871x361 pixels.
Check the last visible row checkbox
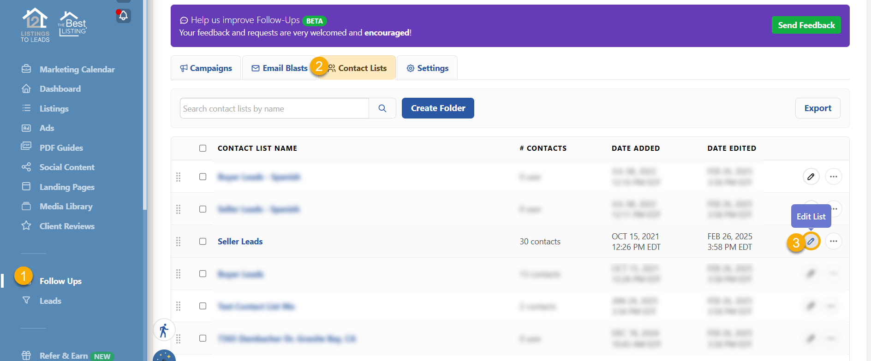203,338
